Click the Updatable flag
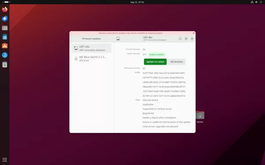This screenshot has height=165, width=265. (148, 104)
